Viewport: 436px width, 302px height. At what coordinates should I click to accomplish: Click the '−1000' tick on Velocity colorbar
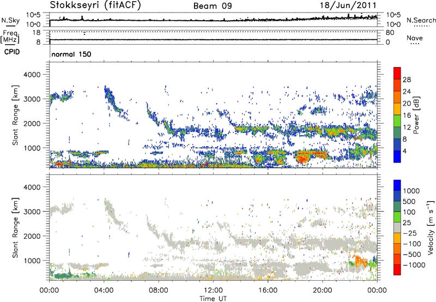(414, 265)
